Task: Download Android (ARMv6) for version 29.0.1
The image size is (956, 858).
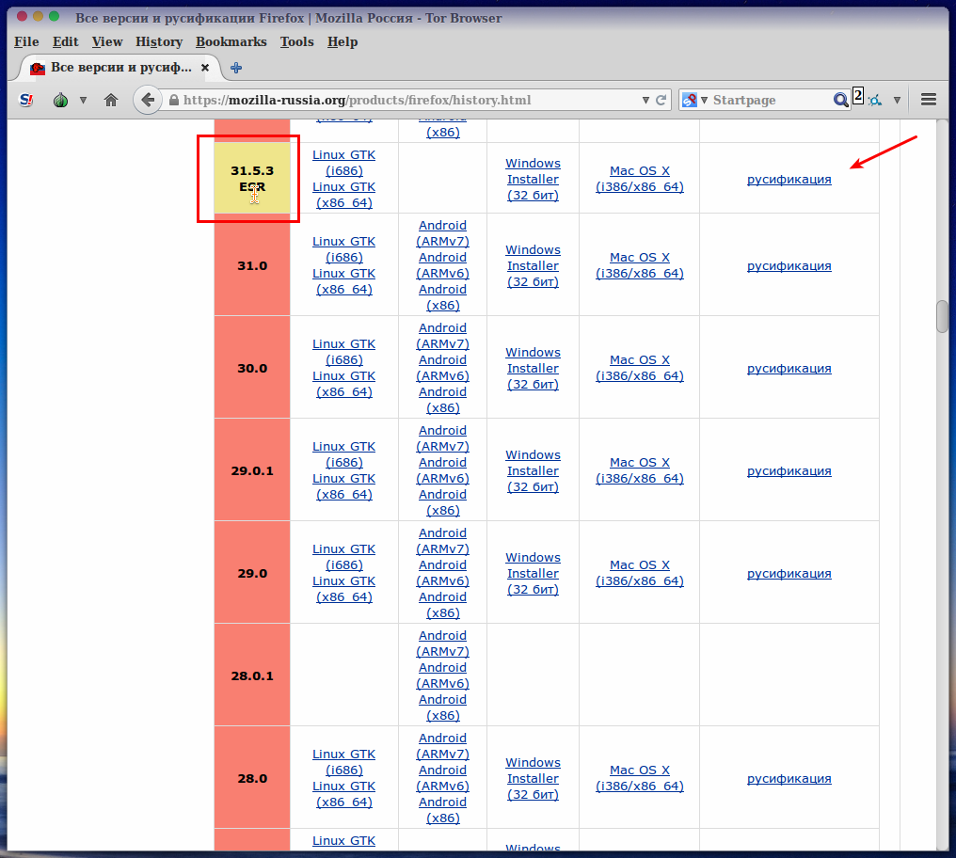Action: point(442,470)
